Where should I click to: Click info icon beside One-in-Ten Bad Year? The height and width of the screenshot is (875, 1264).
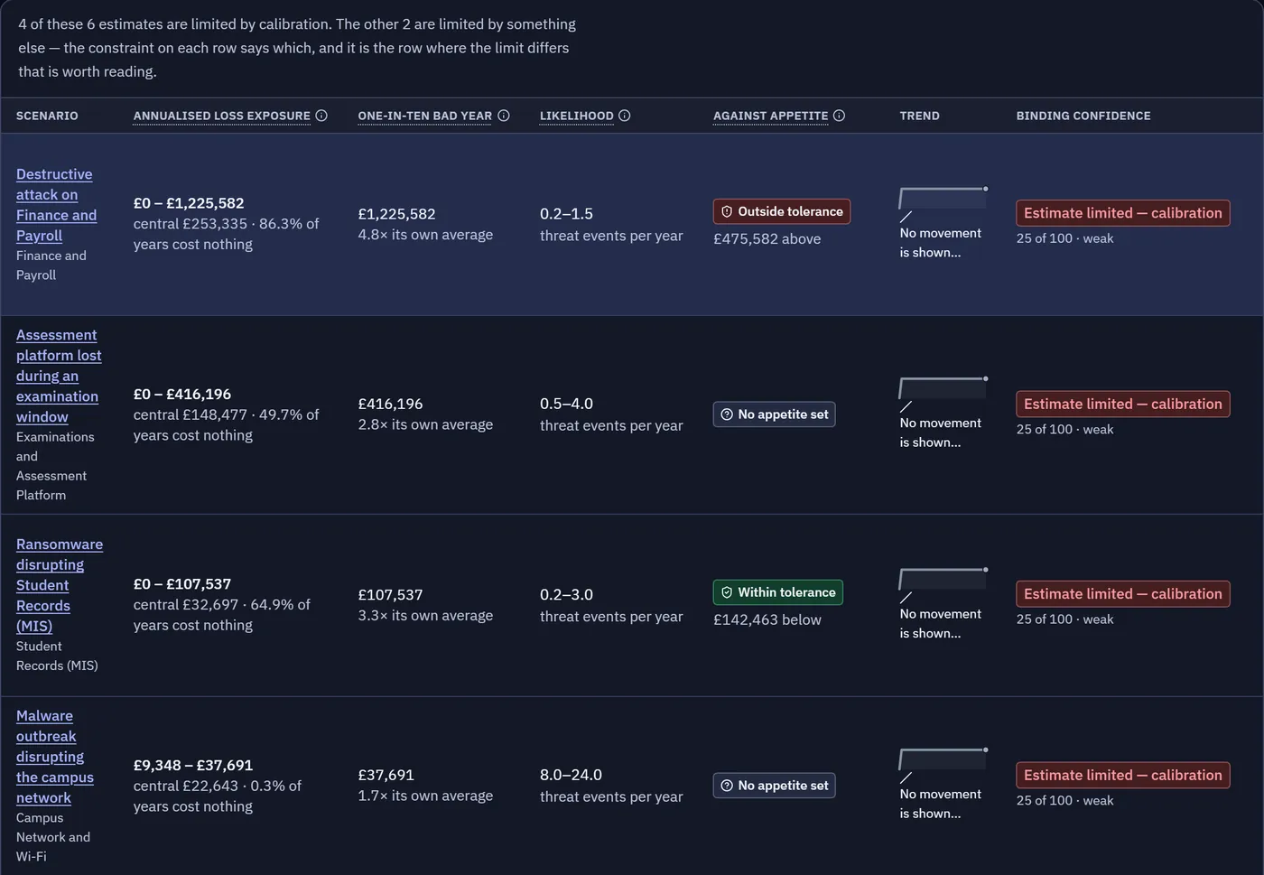click(504, 116)
